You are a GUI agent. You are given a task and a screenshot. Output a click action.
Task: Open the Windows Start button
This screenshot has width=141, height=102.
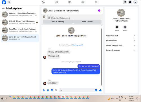pyautogui.click(x=2, y=98)
